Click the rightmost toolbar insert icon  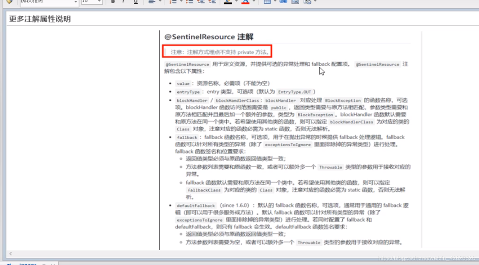[x=307, y=1]
